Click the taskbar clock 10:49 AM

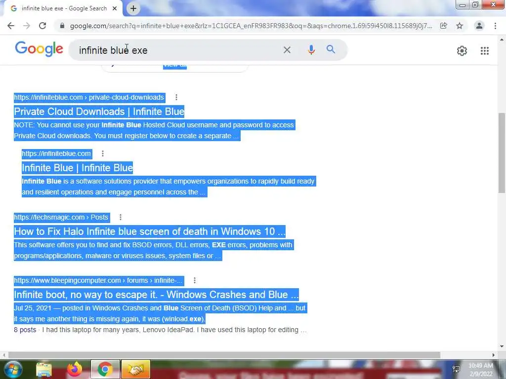(480, 366)
